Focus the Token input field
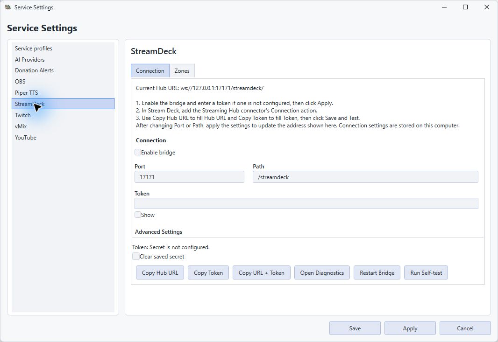 306,203
